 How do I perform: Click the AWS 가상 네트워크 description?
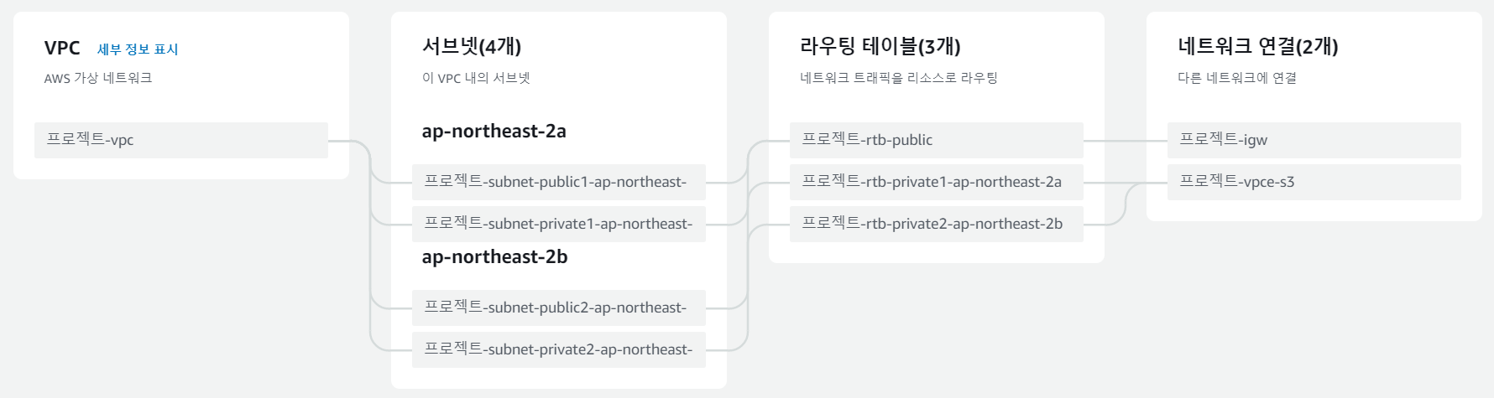[x=98, y=78]
